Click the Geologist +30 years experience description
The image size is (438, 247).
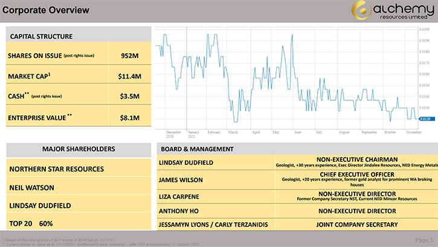click(x=357, y=165)
